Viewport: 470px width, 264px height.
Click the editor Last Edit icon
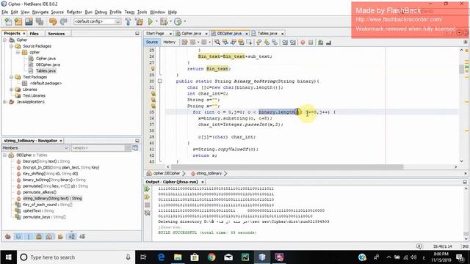click(x=184, y=43)
